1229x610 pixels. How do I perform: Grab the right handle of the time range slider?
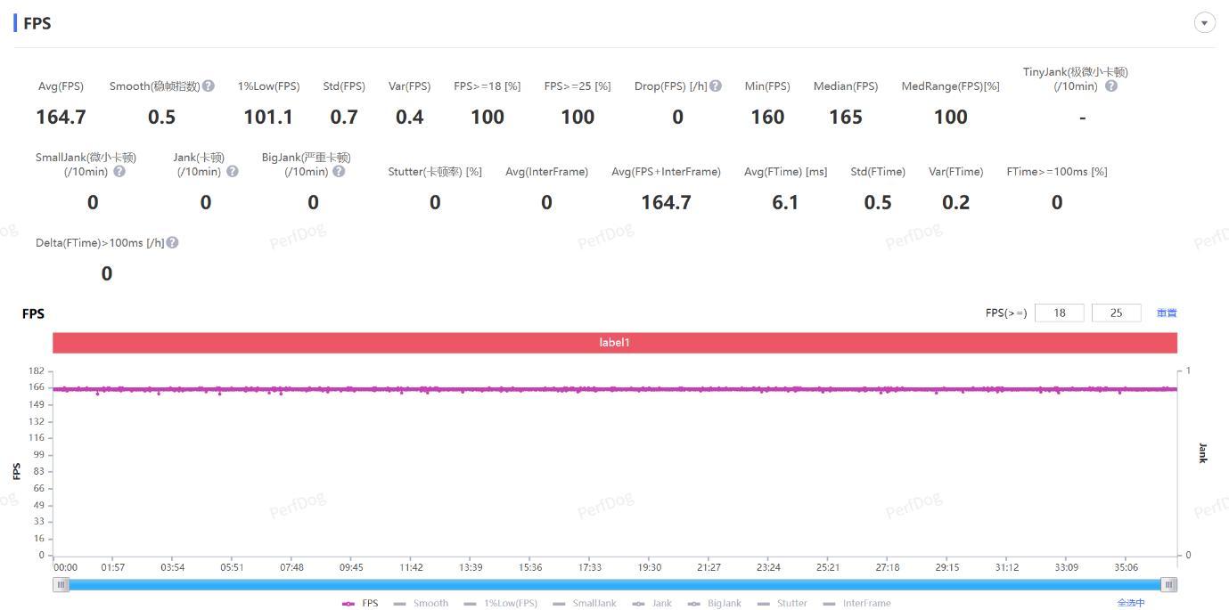coord(1169,584)
